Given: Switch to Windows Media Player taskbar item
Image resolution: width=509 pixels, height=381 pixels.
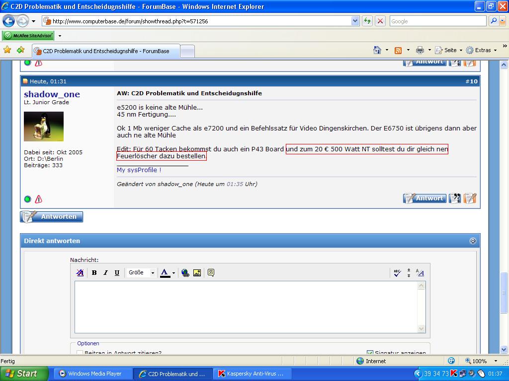Looking at the screenshot, I should point(92,374).
